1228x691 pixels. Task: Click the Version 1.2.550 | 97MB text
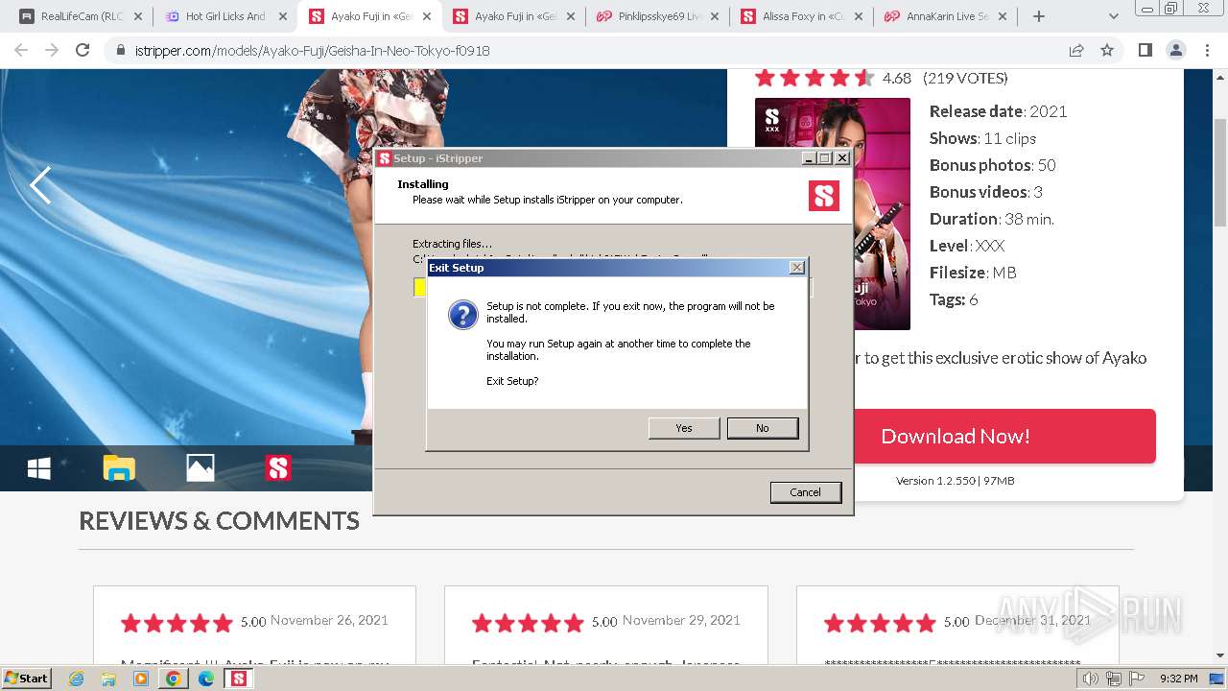[x=956, y=481]
